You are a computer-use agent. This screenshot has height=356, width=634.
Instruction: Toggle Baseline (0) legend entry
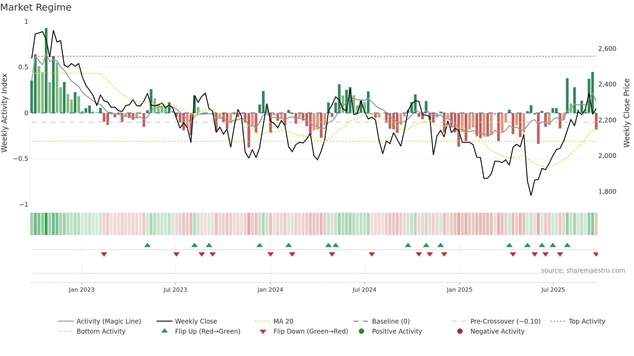tap(381, 321)
